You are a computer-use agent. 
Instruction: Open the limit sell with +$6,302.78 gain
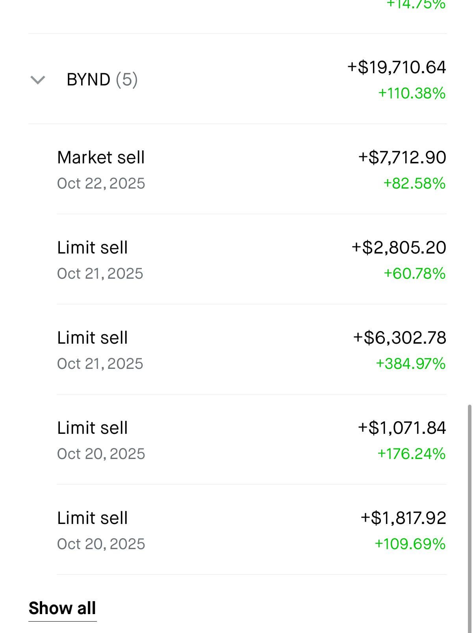(x=92, y=338)
